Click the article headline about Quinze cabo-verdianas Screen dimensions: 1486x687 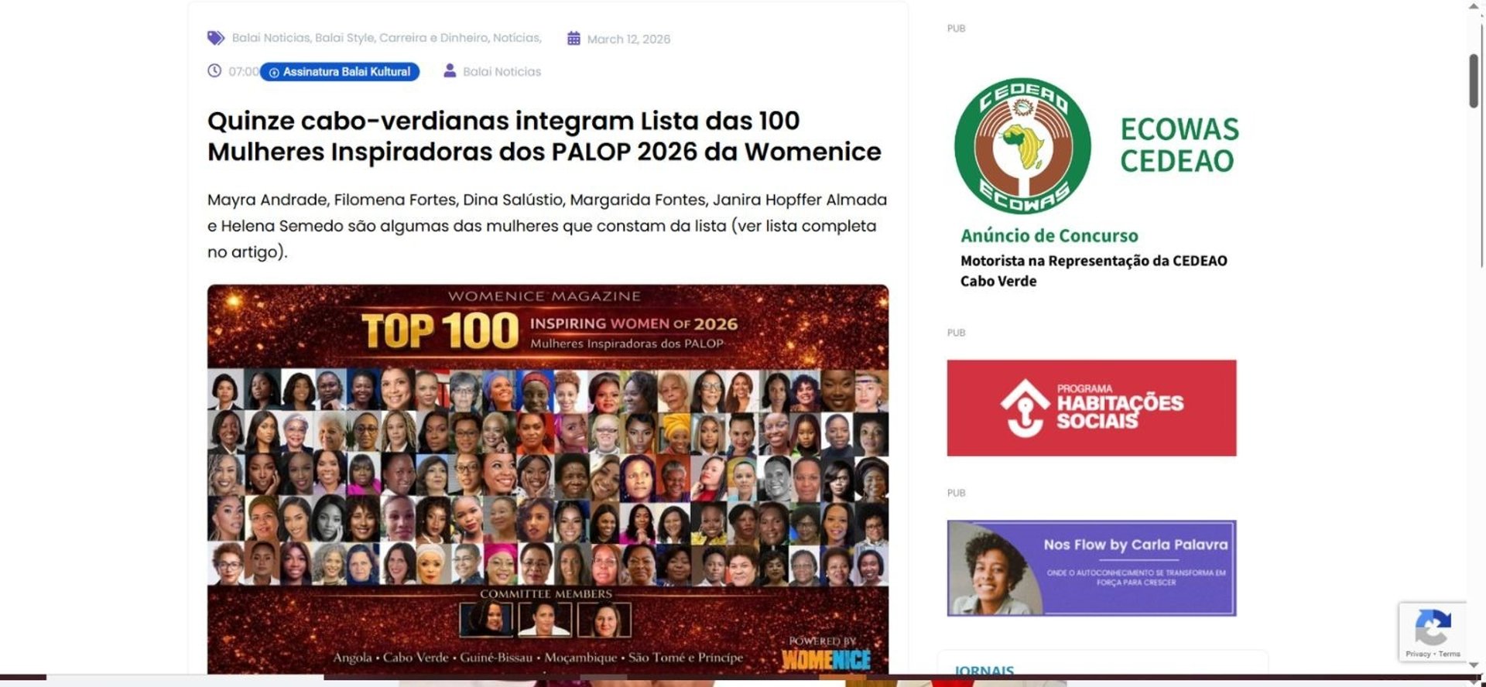pyautogui.click(x=544, y=136)
